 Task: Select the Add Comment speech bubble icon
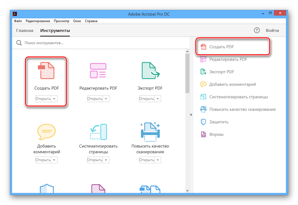point(46,132)
